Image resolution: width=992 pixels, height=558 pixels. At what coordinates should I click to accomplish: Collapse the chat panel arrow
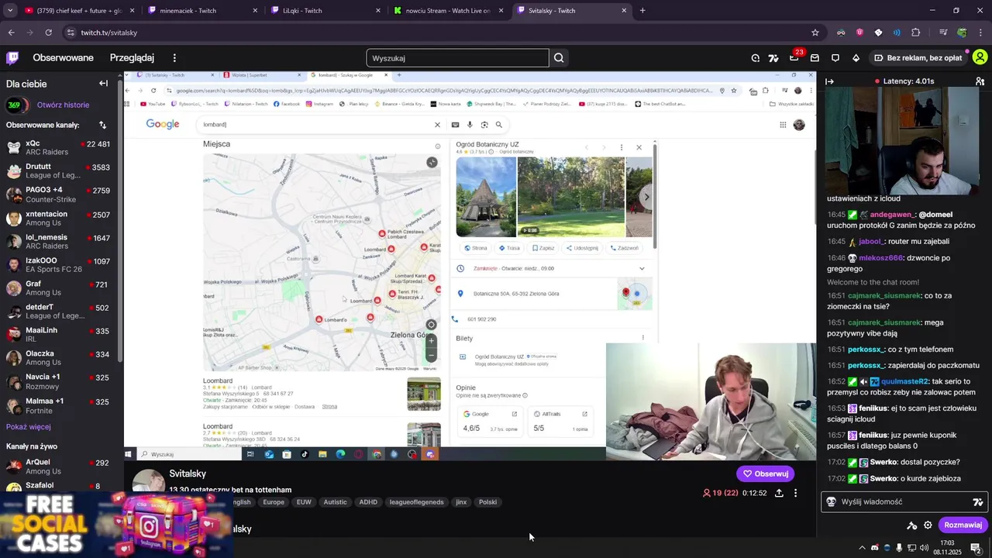click(x=830, y=81)
